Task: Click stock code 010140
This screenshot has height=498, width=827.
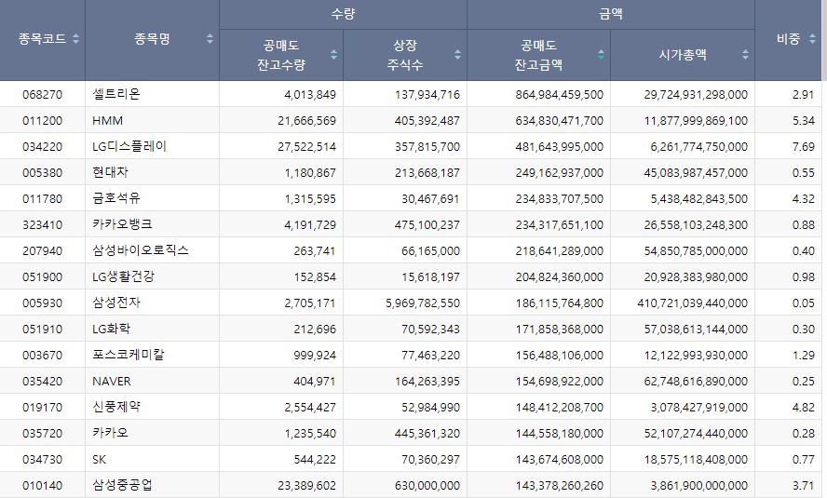Action: tap(42, 485)
